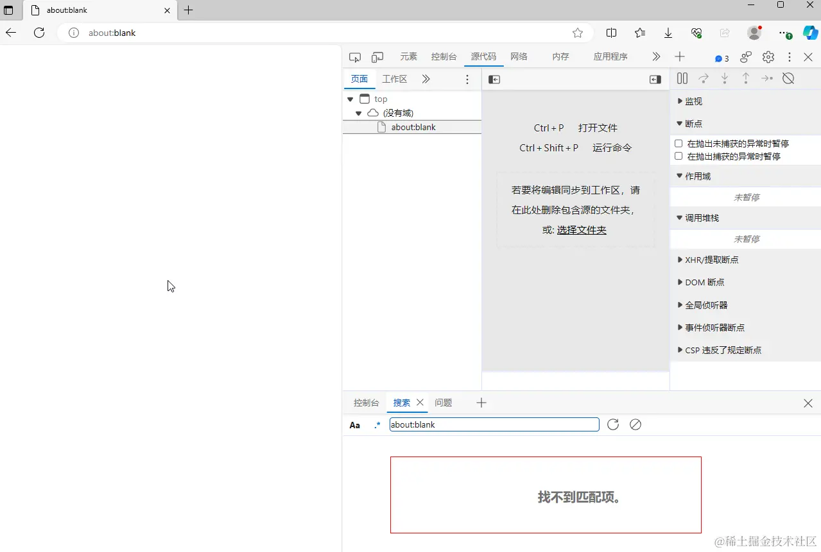Open downloads icon in toolbar
This screenshot has width=821, height=552.
click(x=668, y=33)
